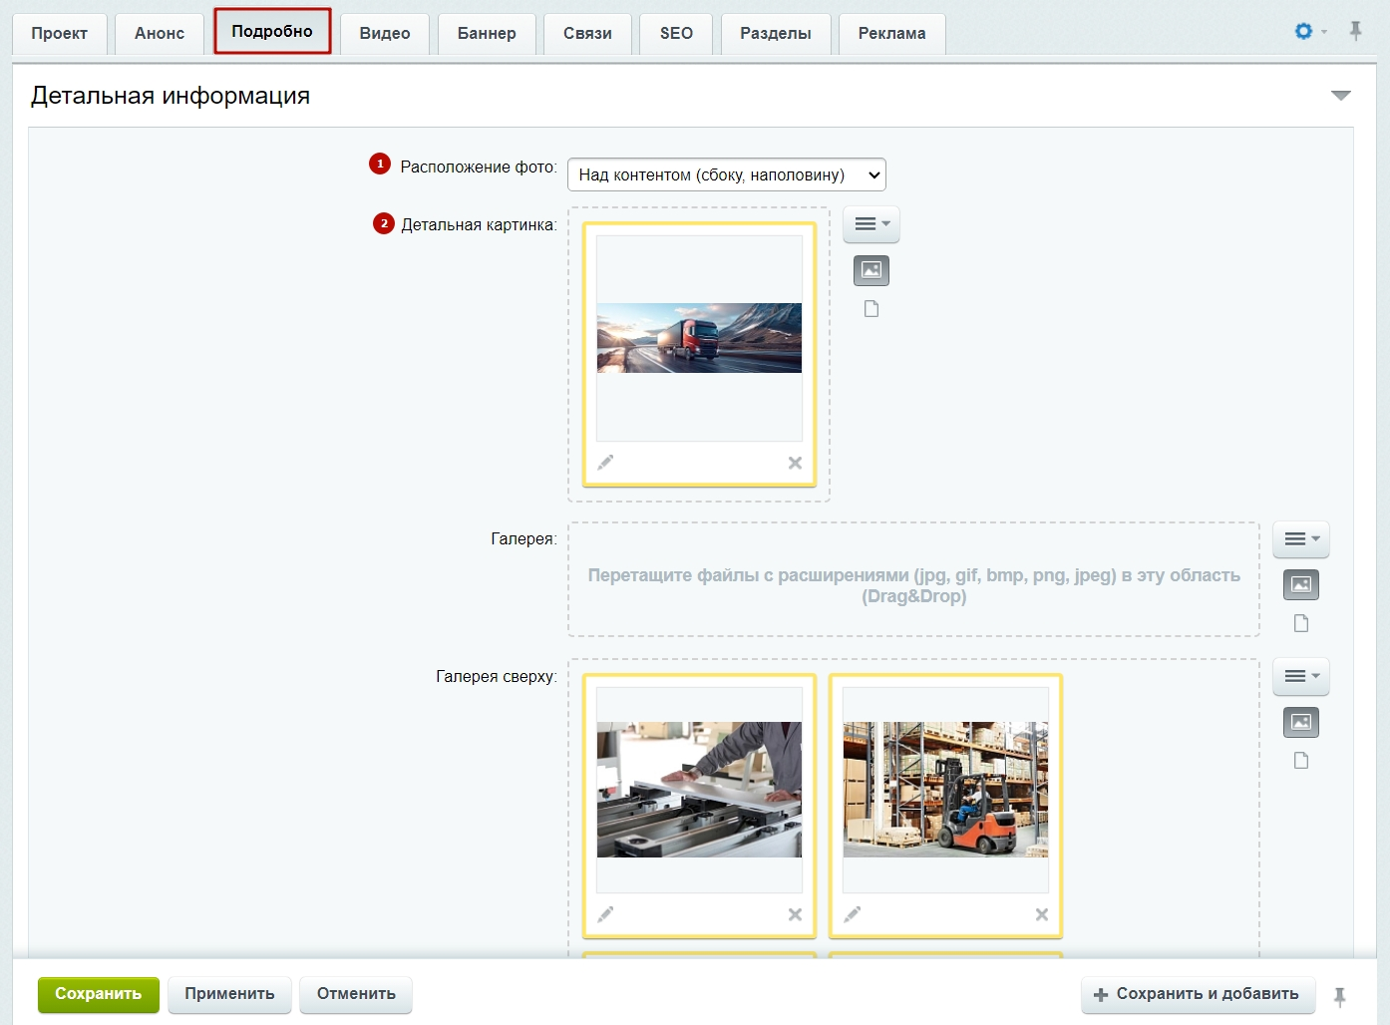The image size is (1390, 1025).
Task: Select the forklift warehouse thumbnail
Action: click(945, 790)
